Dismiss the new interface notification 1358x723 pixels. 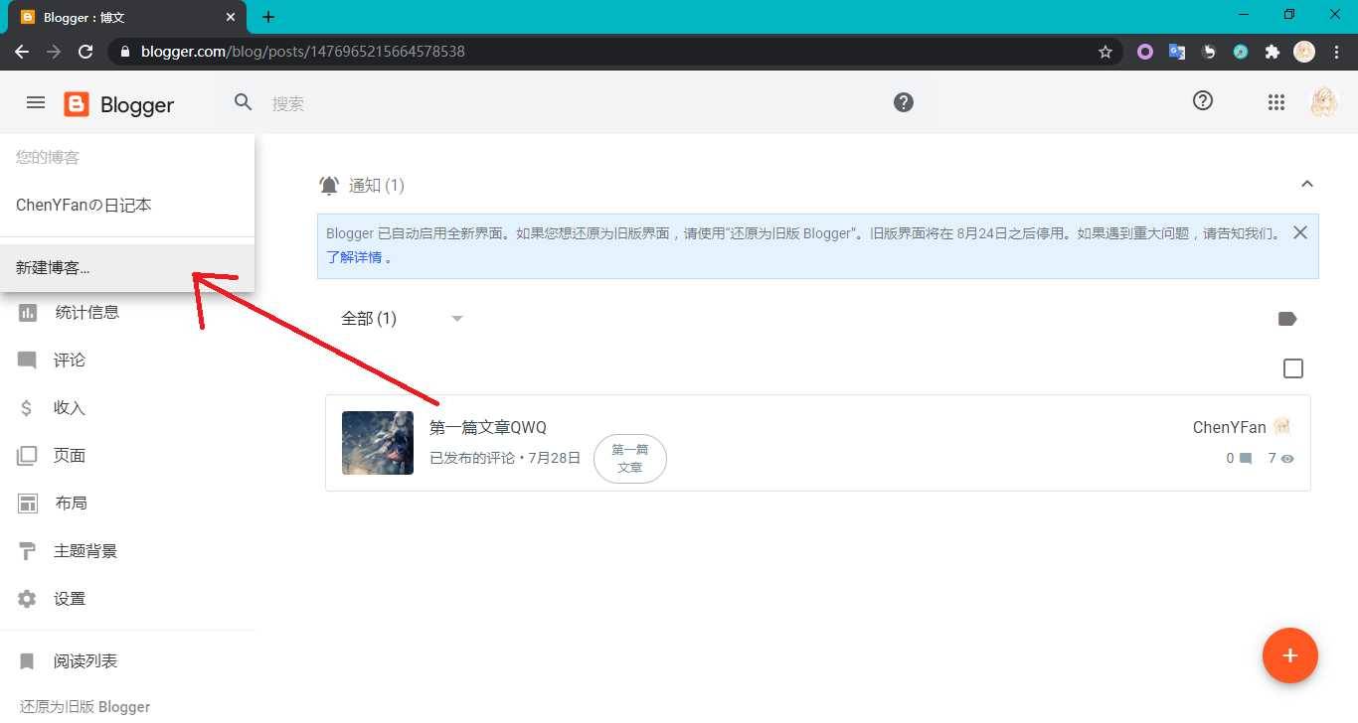tap(1299, 232)
